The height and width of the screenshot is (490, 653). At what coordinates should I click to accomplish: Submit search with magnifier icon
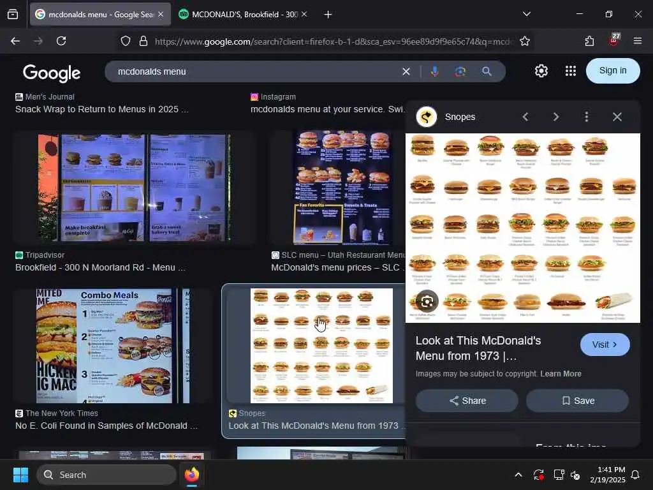click(487, 71)
